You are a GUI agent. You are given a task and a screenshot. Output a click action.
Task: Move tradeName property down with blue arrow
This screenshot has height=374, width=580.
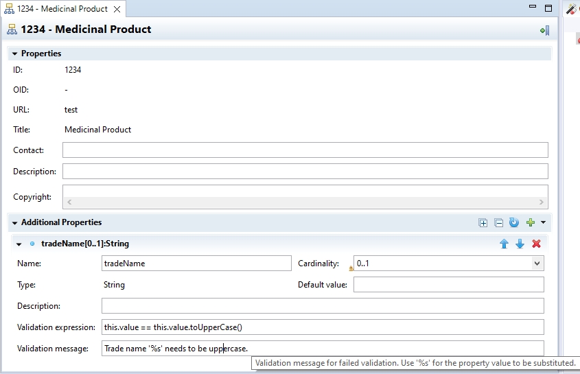[x=520, y=244]
